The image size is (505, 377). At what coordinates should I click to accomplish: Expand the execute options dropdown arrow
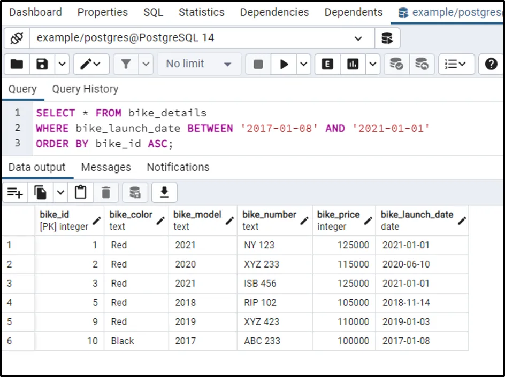(x=304, y=64)
